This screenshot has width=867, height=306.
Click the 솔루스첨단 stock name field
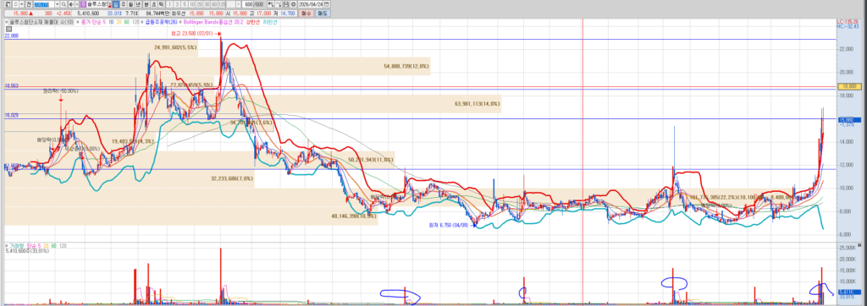pos(98,4)
